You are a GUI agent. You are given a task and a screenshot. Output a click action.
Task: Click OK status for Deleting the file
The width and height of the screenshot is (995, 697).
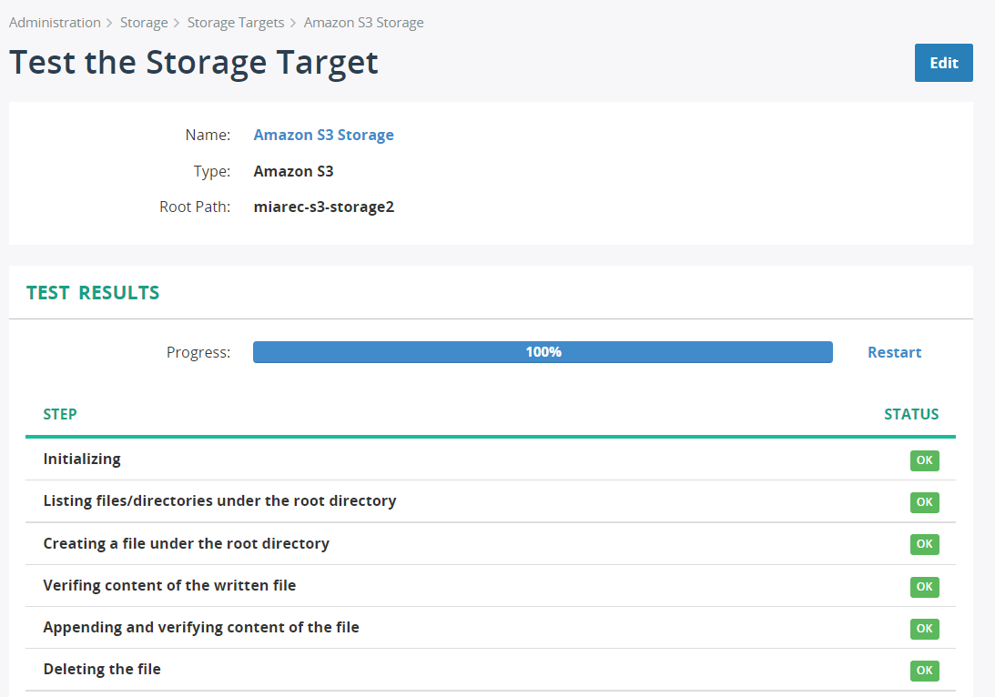point(925,671)
